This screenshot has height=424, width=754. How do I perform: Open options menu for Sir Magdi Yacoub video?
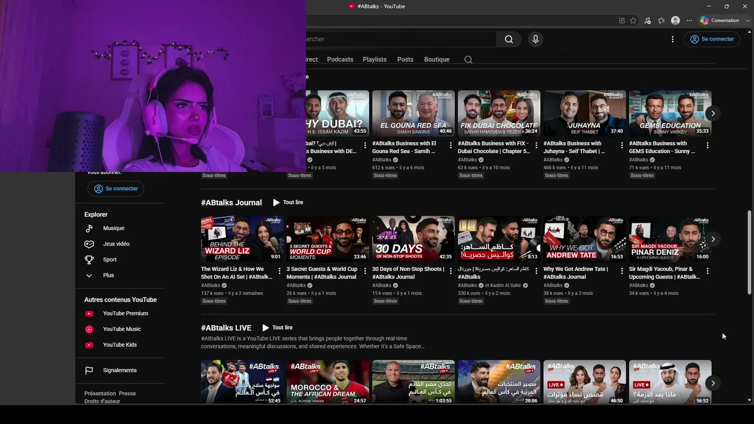click(707, 271)
